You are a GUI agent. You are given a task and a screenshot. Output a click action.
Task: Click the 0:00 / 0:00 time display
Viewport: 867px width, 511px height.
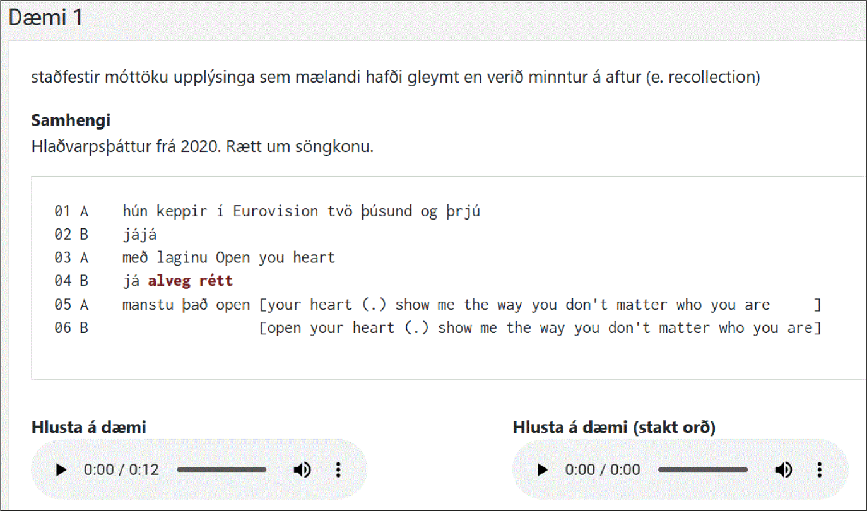(x=603, y=470)
